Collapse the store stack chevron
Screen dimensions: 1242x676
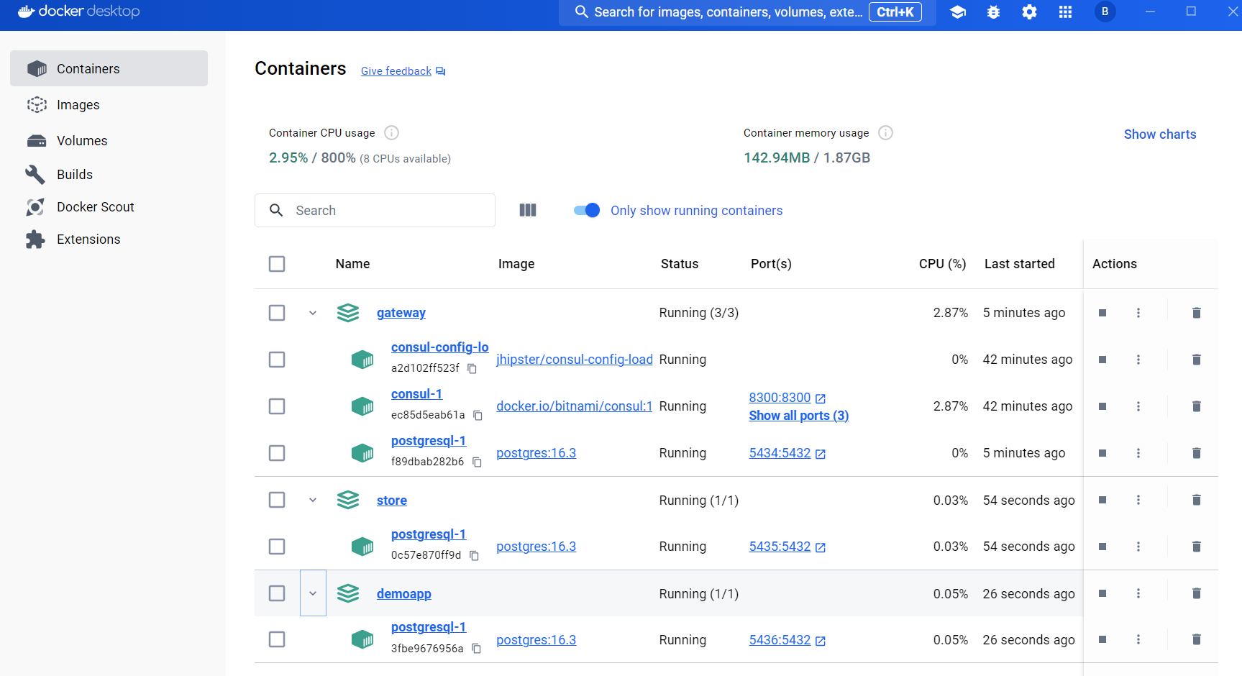[x=313, y=500]
